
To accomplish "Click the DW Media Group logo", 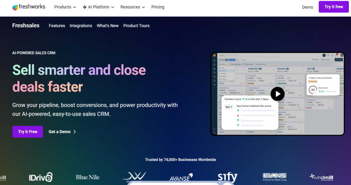I will click(134, 177).
